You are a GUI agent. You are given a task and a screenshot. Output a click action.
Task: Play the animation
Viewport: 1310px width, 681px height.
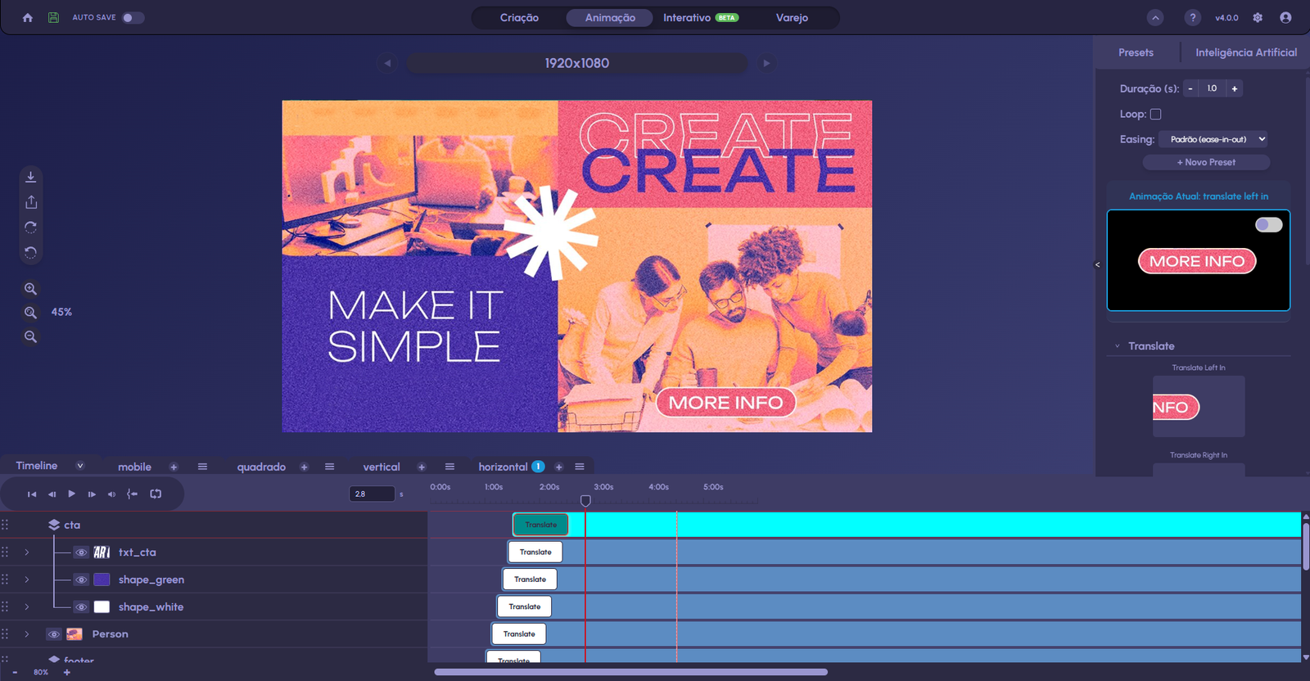71,494
